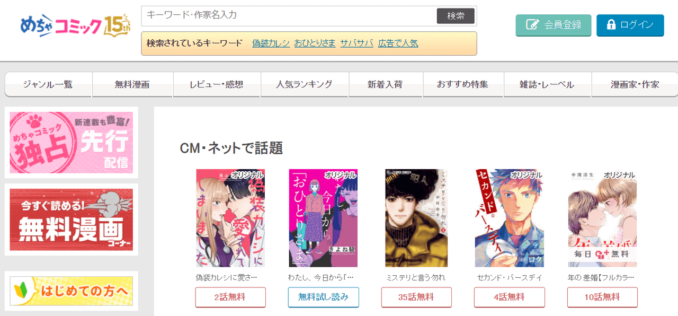Viewport: 678px width, 316px height.
Task: Open the 独占先行配信 paw banner
Action: (72, 143)
